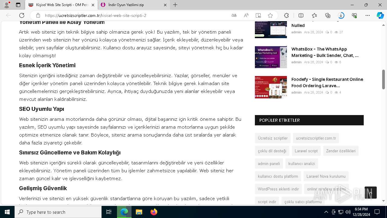Select the Laravel Nova kurulumu tag

326,176
